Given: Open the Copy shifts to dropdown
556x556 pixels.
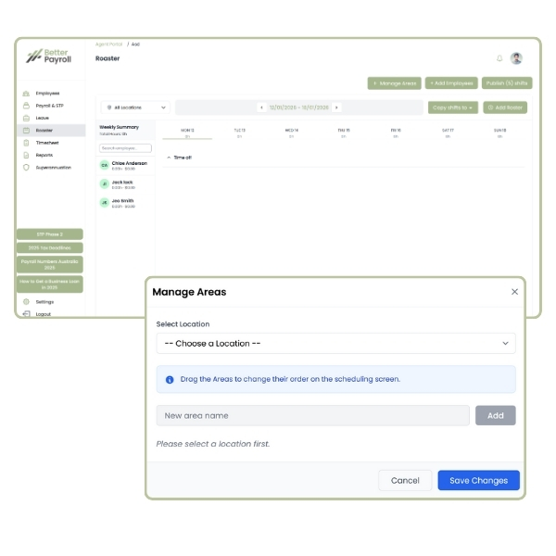Looking at the screenshot, I should click(x=453, y=107).
